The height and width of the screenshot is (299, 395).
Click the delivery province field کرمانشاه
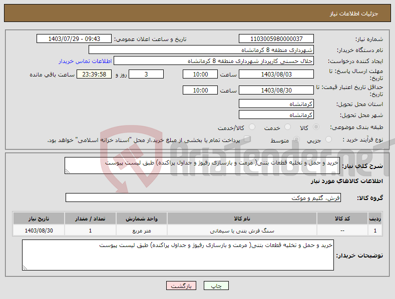276,103
